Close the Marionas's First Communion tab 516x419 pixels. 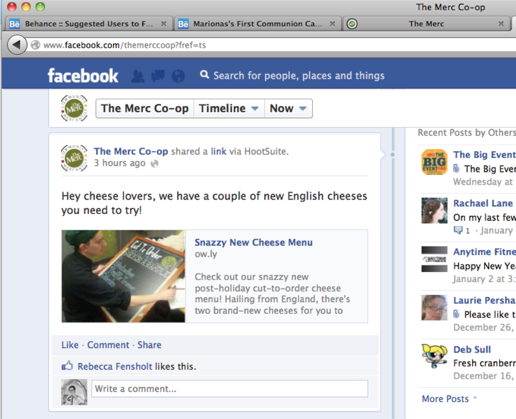tap(332, 24)
